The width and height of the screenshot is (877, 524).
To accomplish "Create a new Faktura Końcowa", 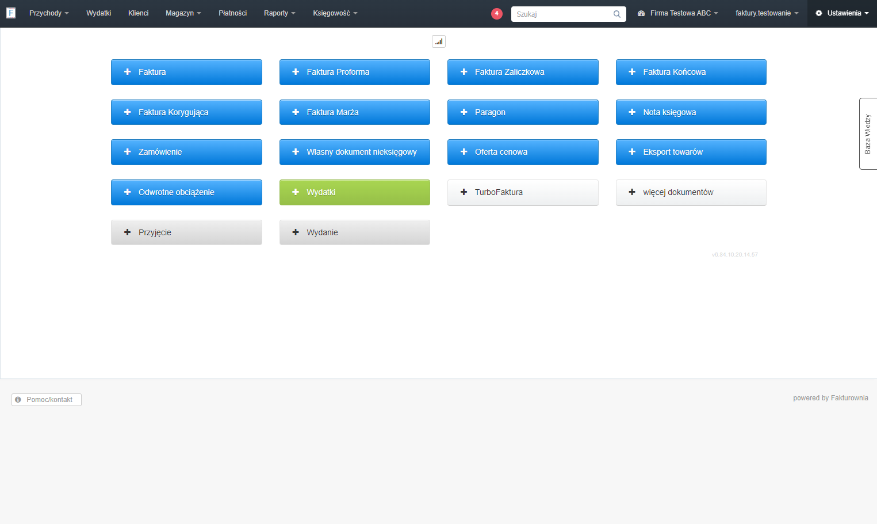I will [691, 72].
